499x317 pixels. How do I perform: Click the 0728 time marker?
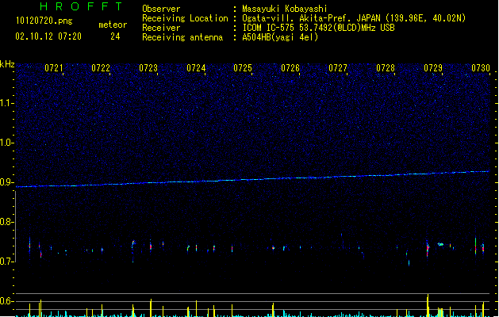click(386, 68)
